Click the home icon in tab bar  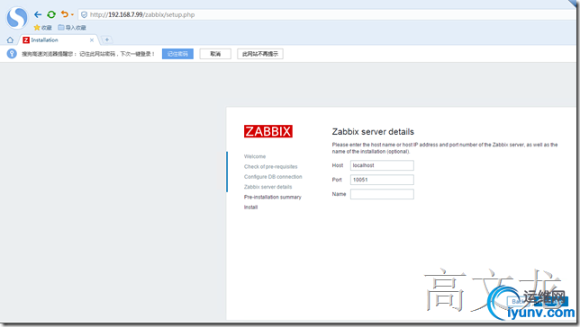click(x=10, y=40)
